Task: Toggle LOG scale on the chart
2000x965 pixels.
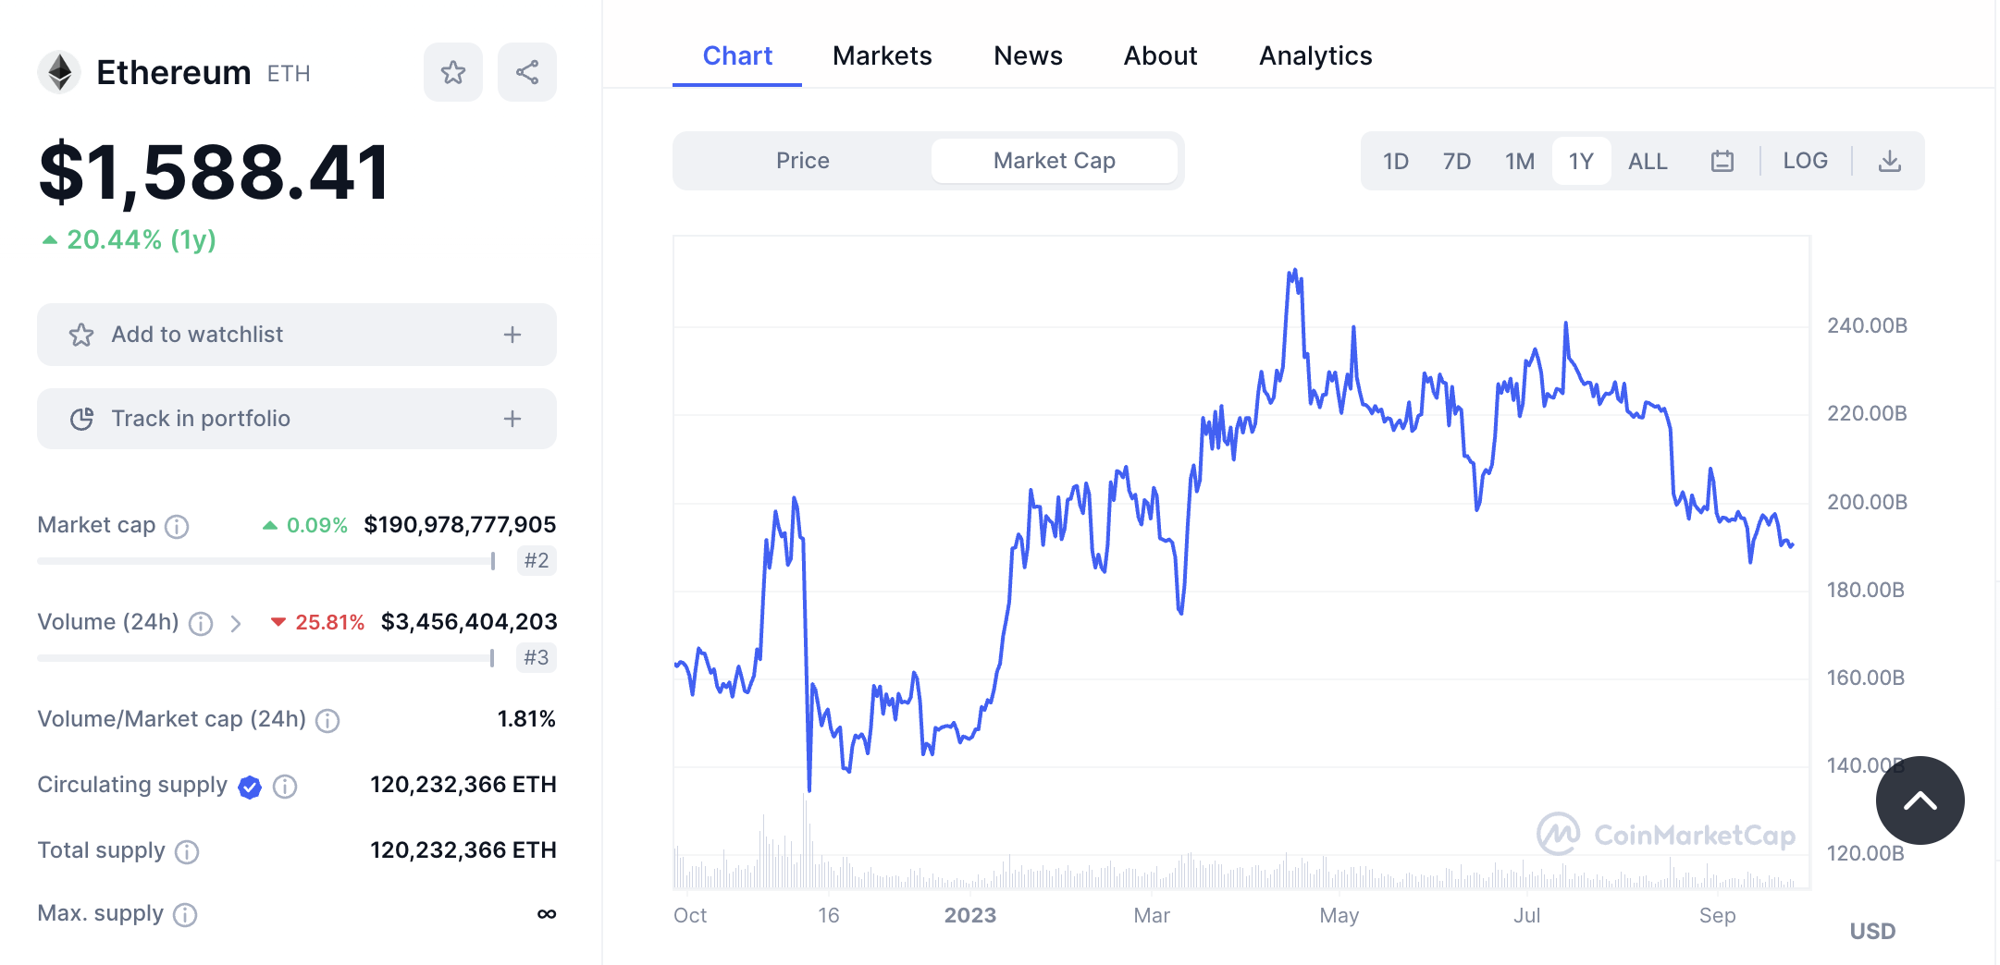Action: coord(1805,161)
